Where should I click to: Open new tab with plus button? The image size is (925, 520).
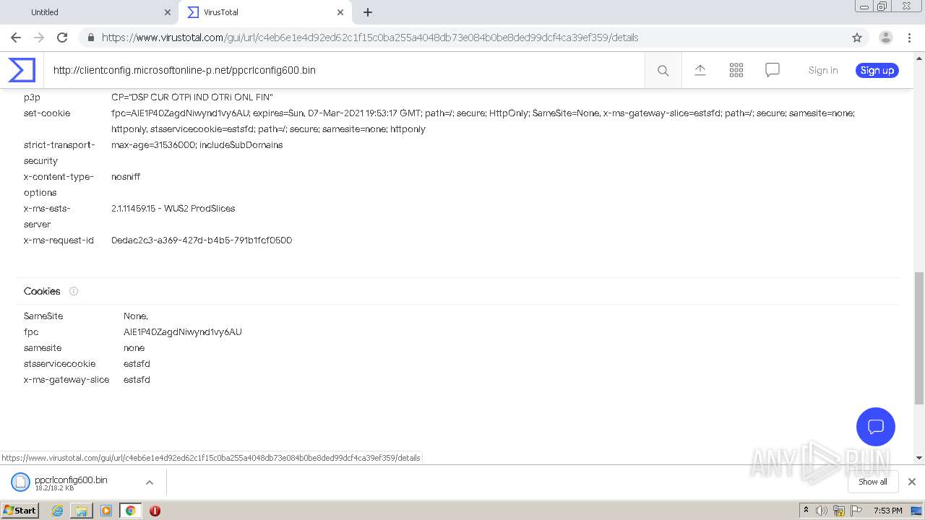click(x=368, y=12)
